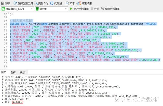Click the comment on line 19
The height and width of the screenshot is (106, 163).
pyautogui.click(x=21, y=20)
